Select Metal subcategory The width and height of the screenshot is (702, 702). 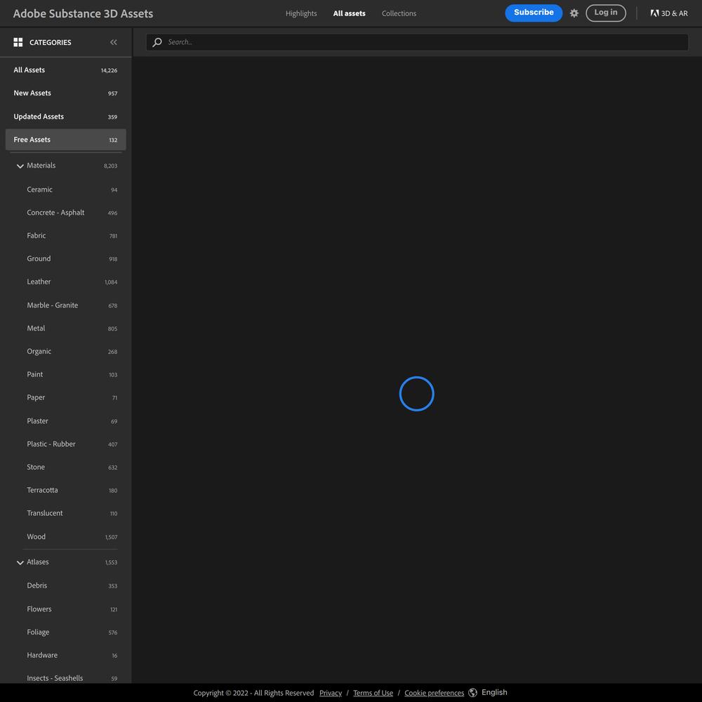point(65,328)
